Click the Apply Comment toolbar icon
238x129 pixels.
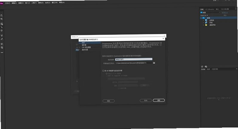(2, 44)
